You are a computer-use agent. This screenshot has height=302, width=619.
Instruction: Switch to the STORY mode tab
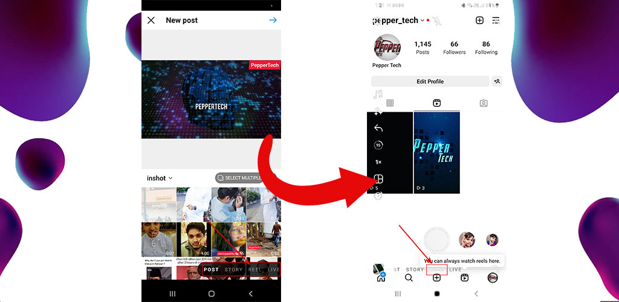(233, 270)
